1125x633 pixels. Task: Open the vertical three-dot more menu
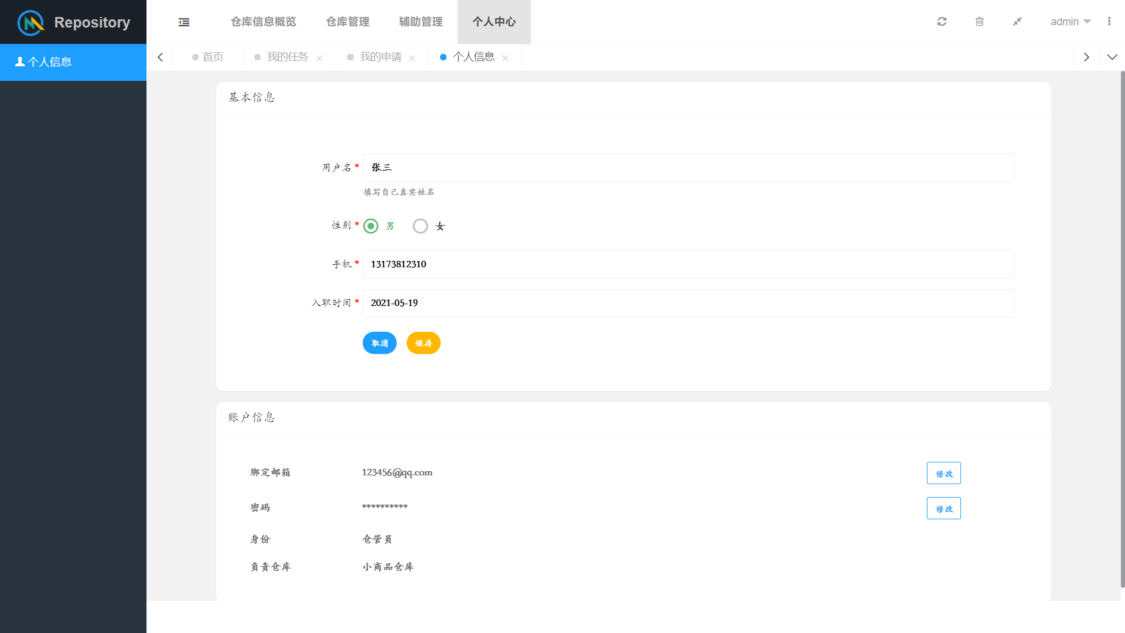point(1109,22)
